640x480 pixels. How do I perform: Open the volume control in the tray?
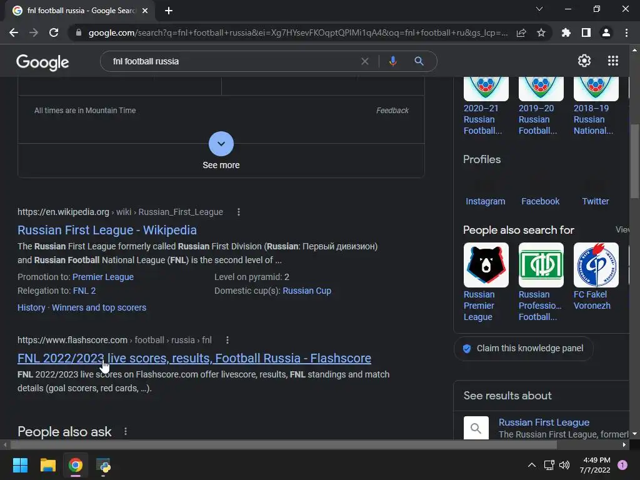564,465
